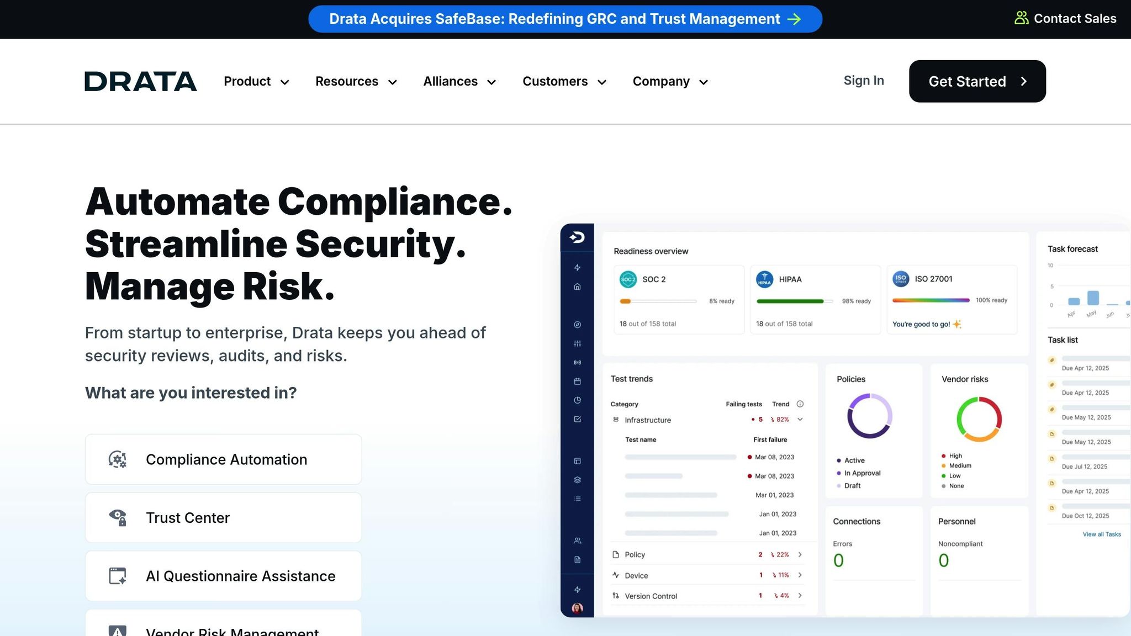This screenshot has height=636, width=1131.
Task: Click the stacked layers icon in the dashboard sidebar
Action: [x=577, y=480]
